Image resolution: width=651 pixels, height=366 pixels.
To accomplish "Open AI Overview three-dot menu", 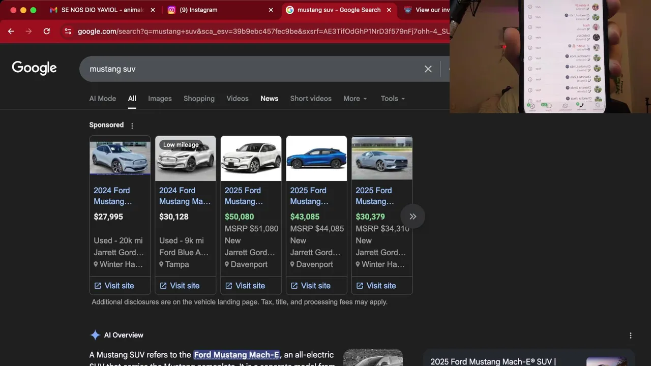I will 631,335.
